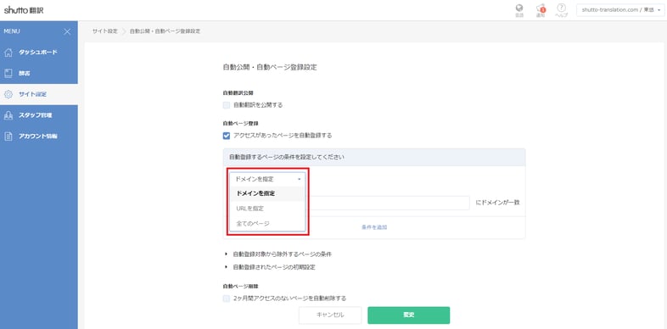Image resolution: width=667 pixels, height=329 pixels.
Task: Open the help question mark icon
Action: coord(562,8)
